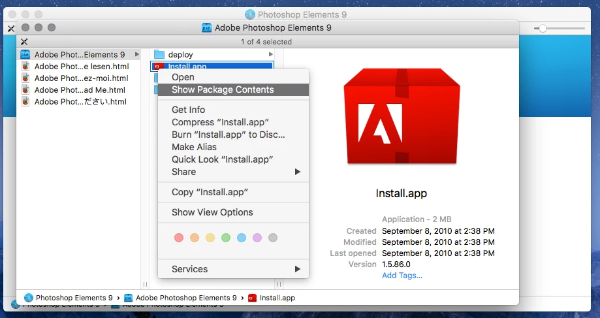The image size is (600, 318).
Task: Click the large red Adobe installer preview icon
Action: pos(402,116)
